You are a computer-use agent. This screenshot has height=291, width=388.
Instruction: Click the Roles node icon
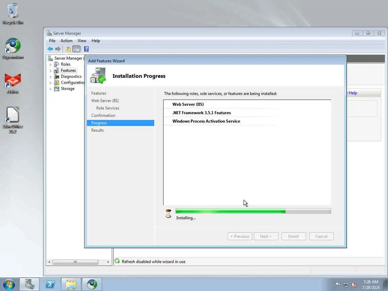tap(57, 64)
